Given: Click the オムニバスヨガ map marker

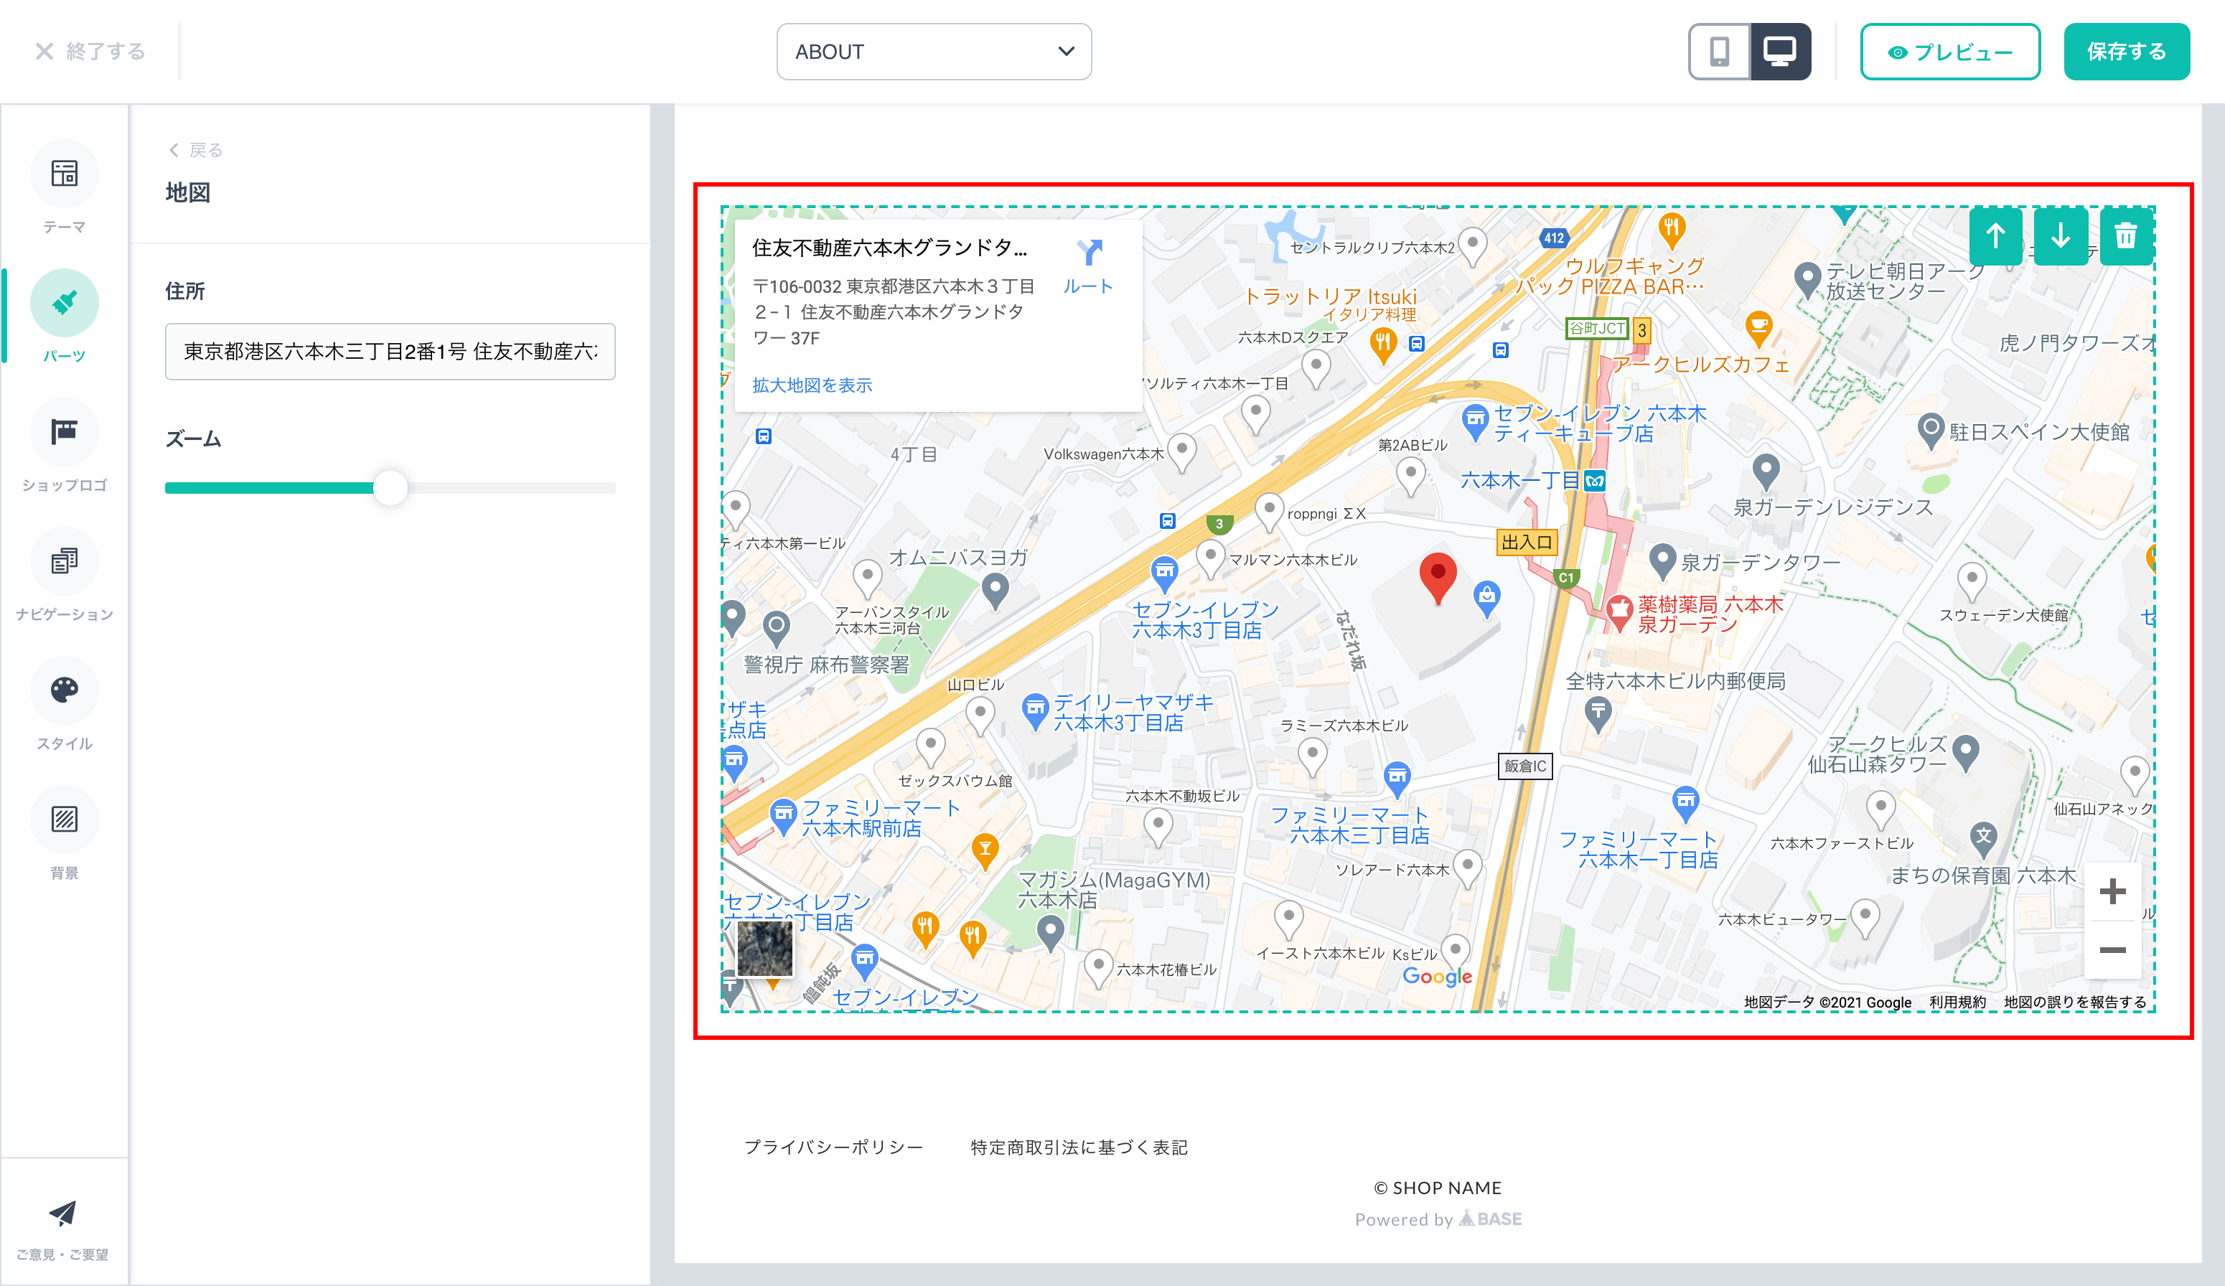Looking at the screenshot, I should click(x=995, y=591).
